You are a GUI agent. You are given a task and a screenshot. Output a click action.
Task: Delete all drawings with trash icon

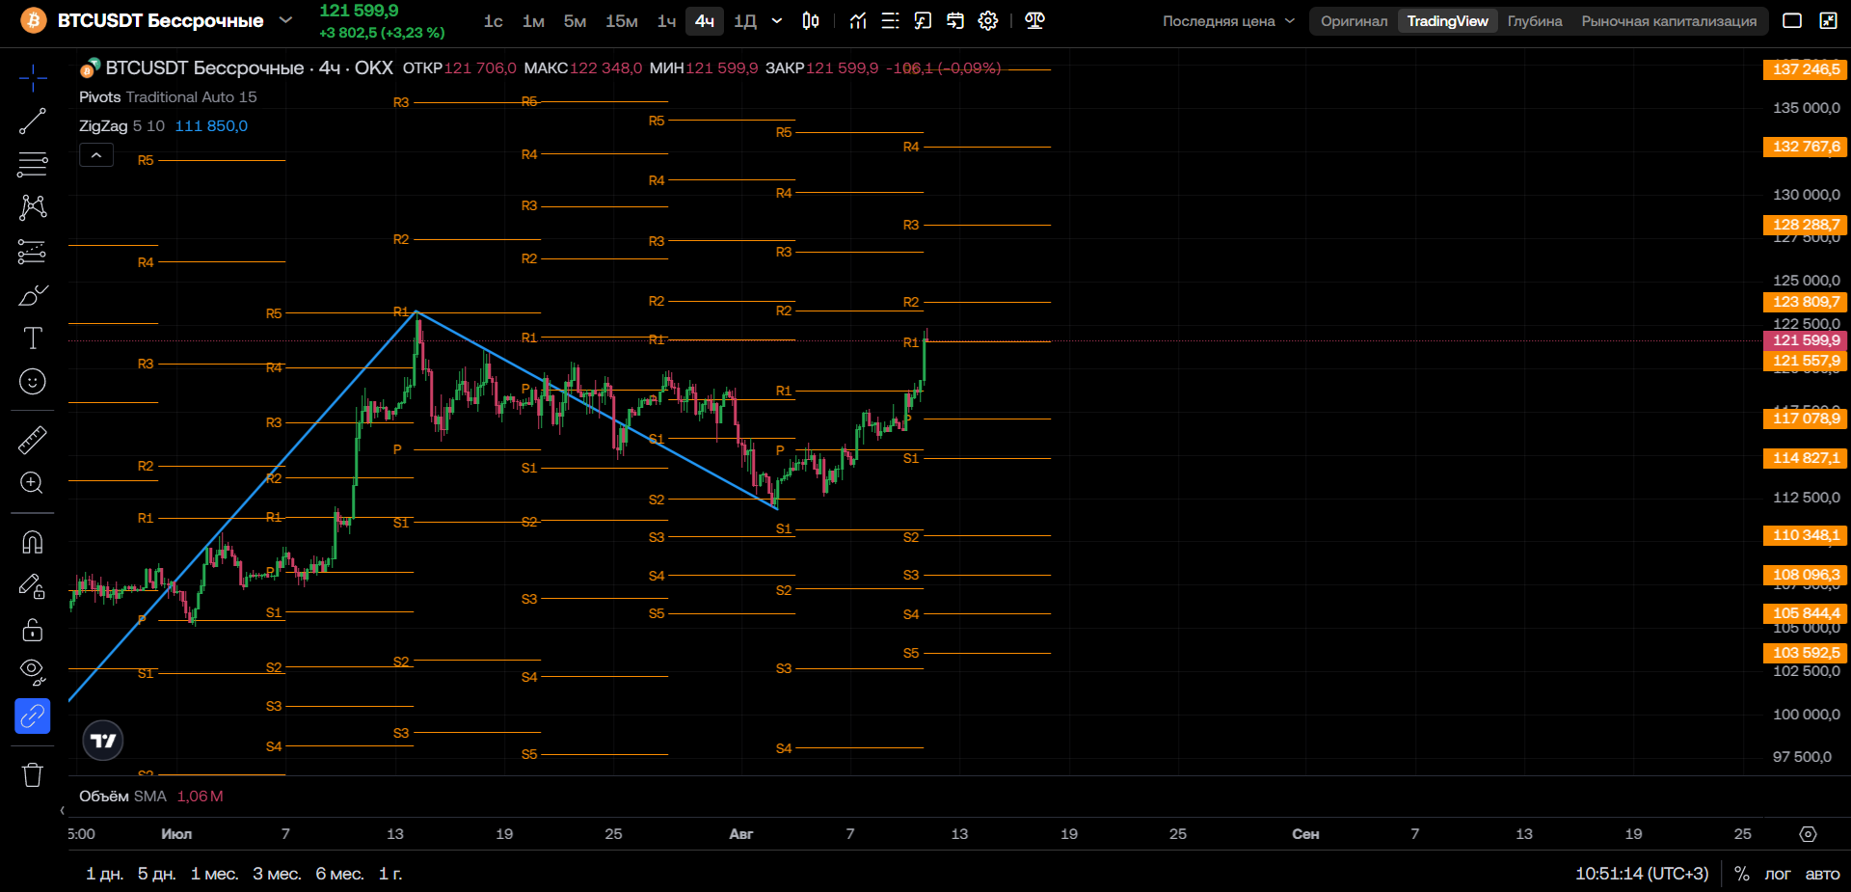click(x=33, y=774)
